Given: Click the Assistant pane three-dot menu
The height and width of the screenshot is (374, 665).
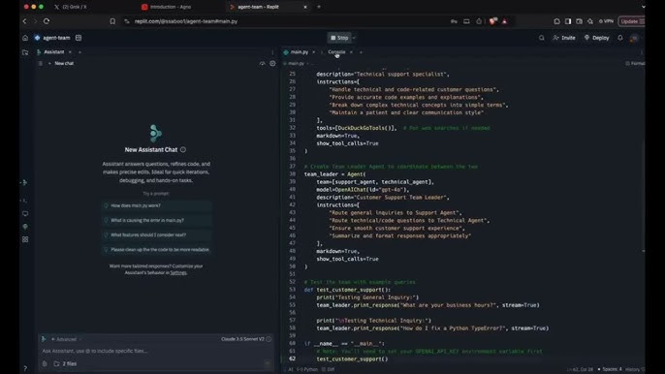Looking at the screenshot, I should [x=272, y=52].
